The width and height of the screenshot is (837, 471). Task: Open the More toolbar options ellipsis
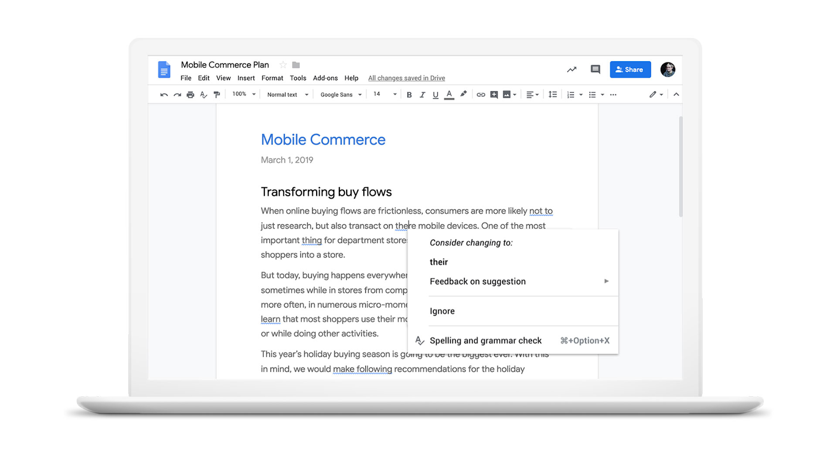pyautogui.click(x=613, y=95)
